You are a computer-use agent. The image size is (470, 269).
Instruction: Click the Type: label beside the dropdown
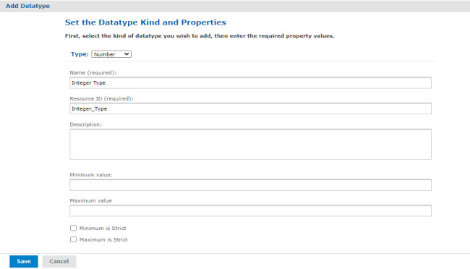pyautogui.click(x=80, y=54)
